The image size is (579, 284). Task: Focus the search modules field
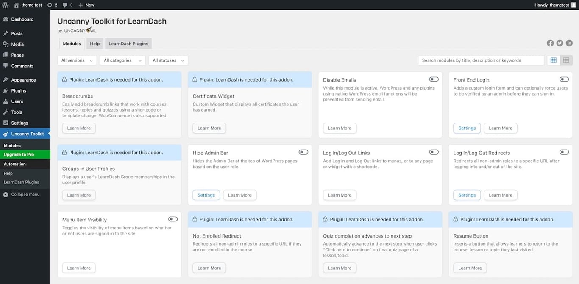tap(481, 60)
